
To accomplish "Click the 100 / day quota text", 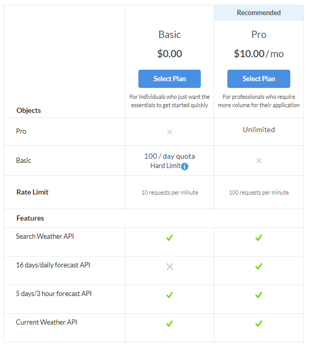I will pos(170,156).
